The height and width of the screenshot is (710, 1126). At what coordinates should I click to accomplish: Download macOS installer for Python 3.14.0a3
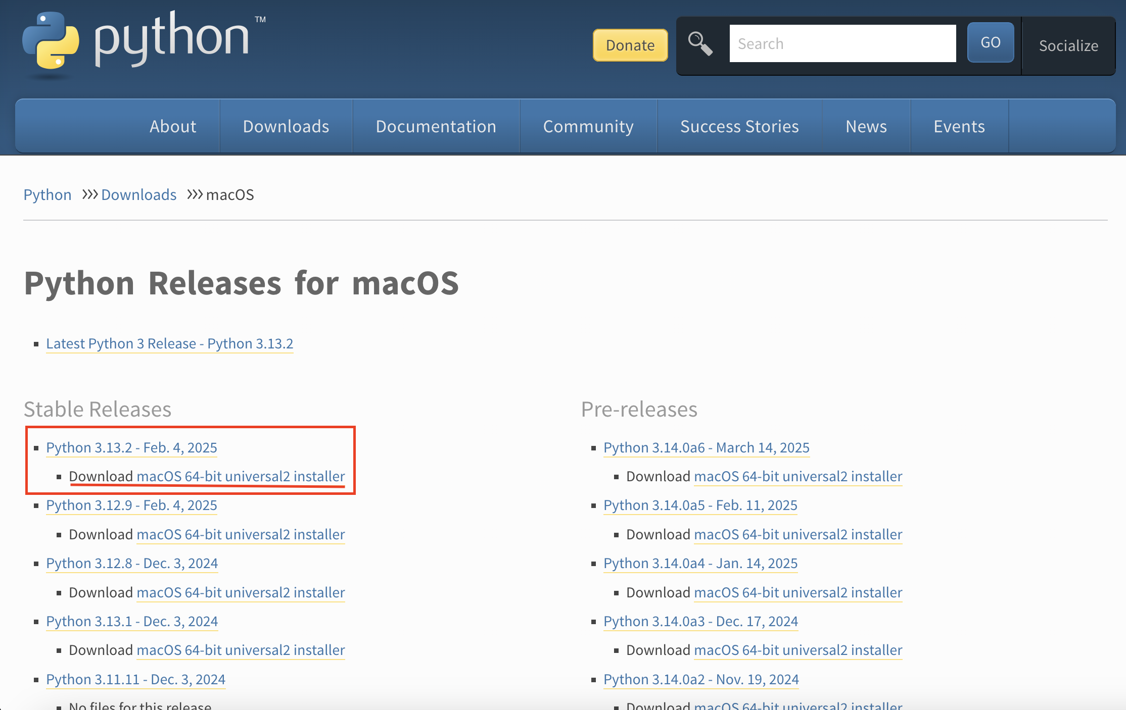point(798,650)
